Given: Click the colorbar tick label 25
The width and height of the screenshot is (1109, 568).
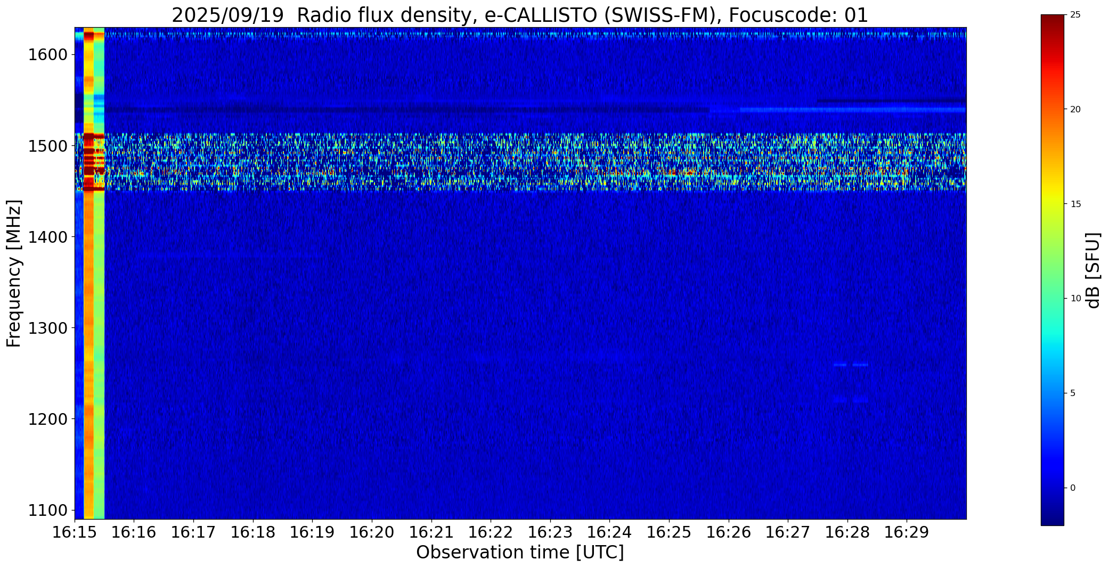Looking at the screenshot, I should 1075,15.
